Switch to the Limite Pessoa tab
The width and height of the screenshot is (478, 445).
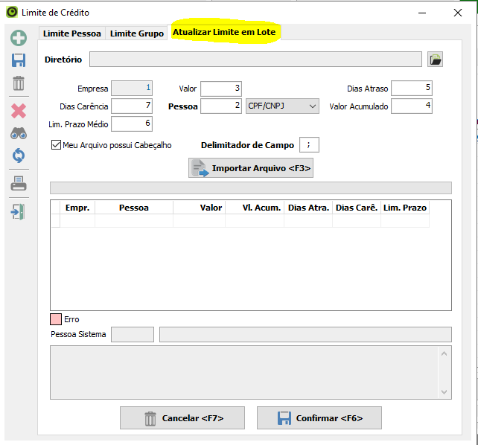pos(71,33)
